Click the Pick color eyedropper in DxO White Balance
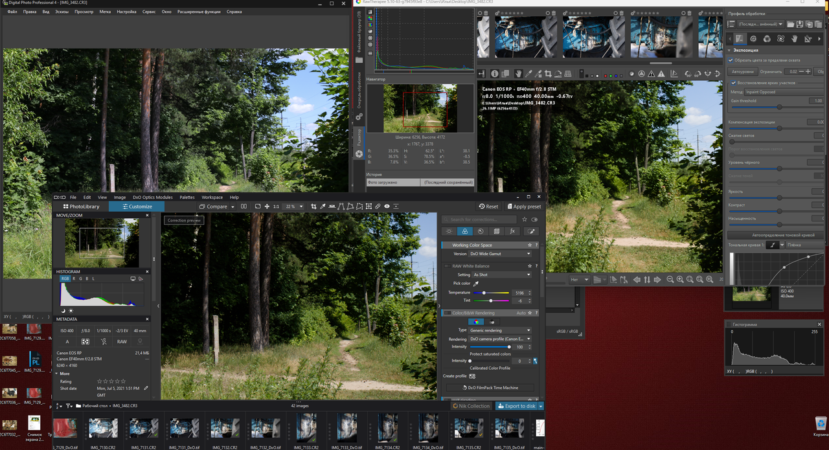 [x=476, y=284]
